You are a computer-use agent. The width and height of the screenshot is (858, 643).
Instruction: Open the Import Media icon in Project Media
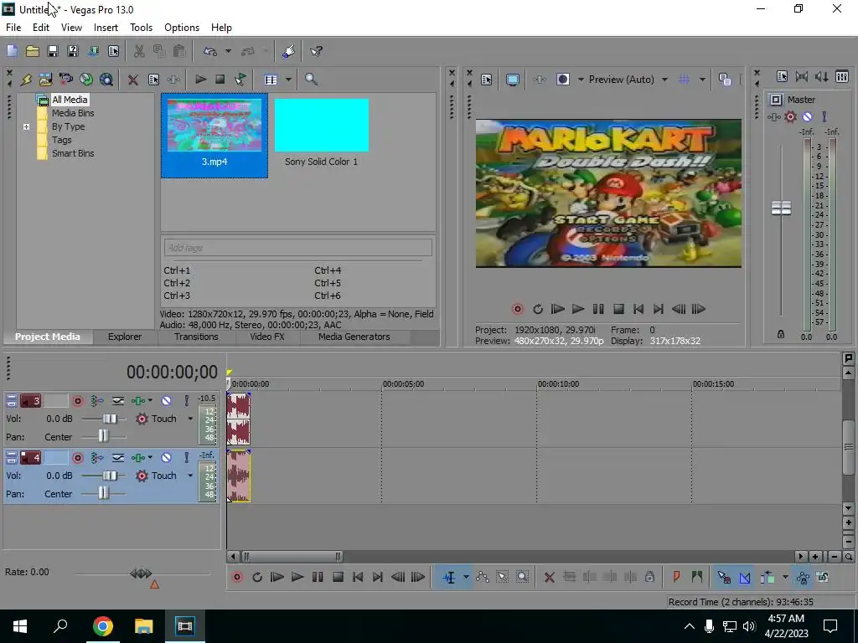(45, 80)
